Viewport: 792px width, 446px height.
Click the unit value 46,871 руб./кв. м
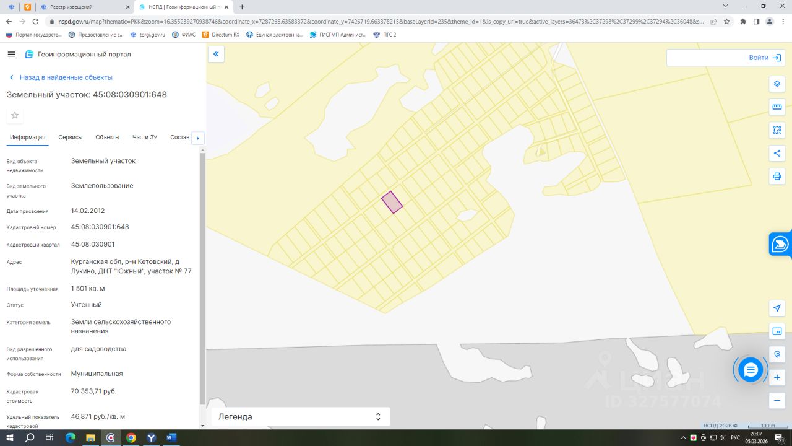[x=98, y=416]
